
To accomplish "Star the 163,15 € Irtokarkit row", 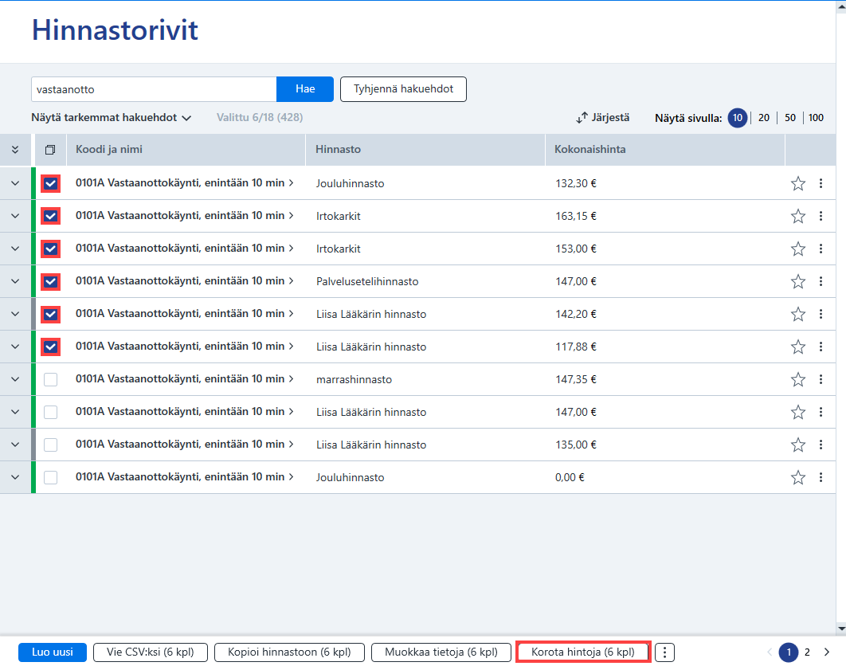I will click(798, 216).
